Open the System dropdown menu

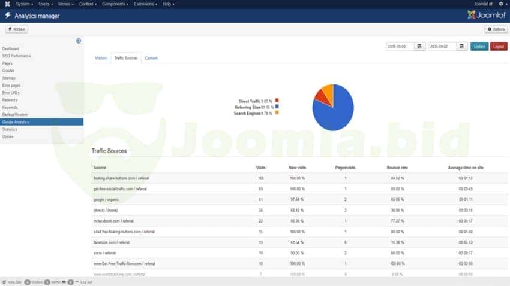coord(24,4)
